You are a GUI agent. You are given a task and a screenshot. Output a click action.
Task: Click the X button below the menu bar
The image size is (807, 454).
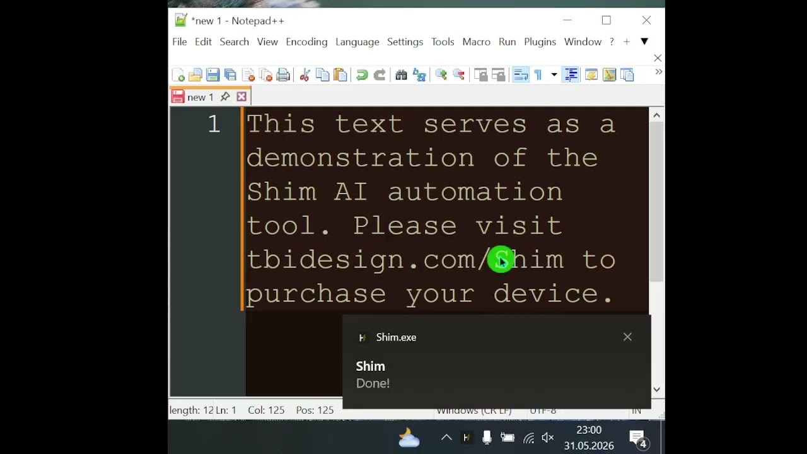(658, 58)
